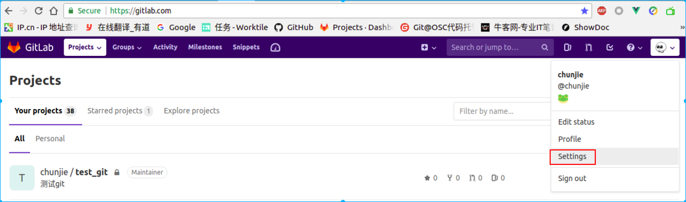Click the star count of test_git
The width and height of the screenshot is (686, 202).
point(430,178)
